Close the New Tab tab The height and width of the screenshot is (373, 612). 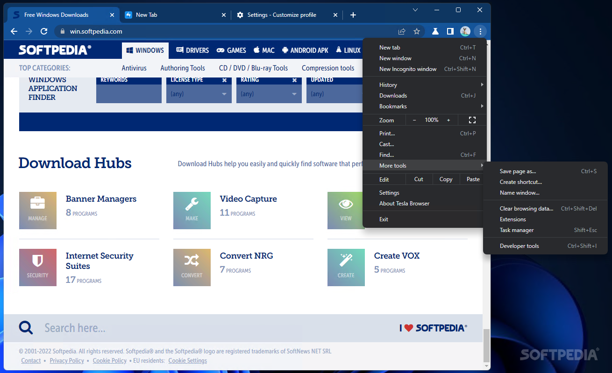tap(223, 15)
